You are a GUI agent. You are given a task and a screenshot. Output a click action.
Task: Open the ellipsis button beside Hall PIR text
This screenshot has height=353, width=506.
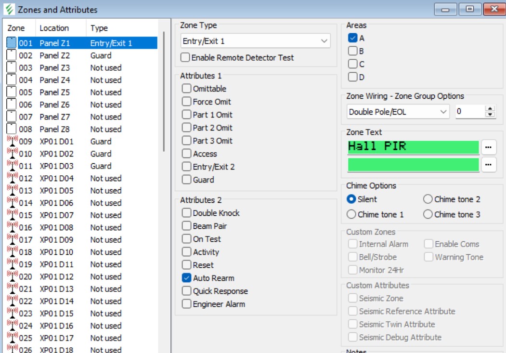tap(488, 147)
